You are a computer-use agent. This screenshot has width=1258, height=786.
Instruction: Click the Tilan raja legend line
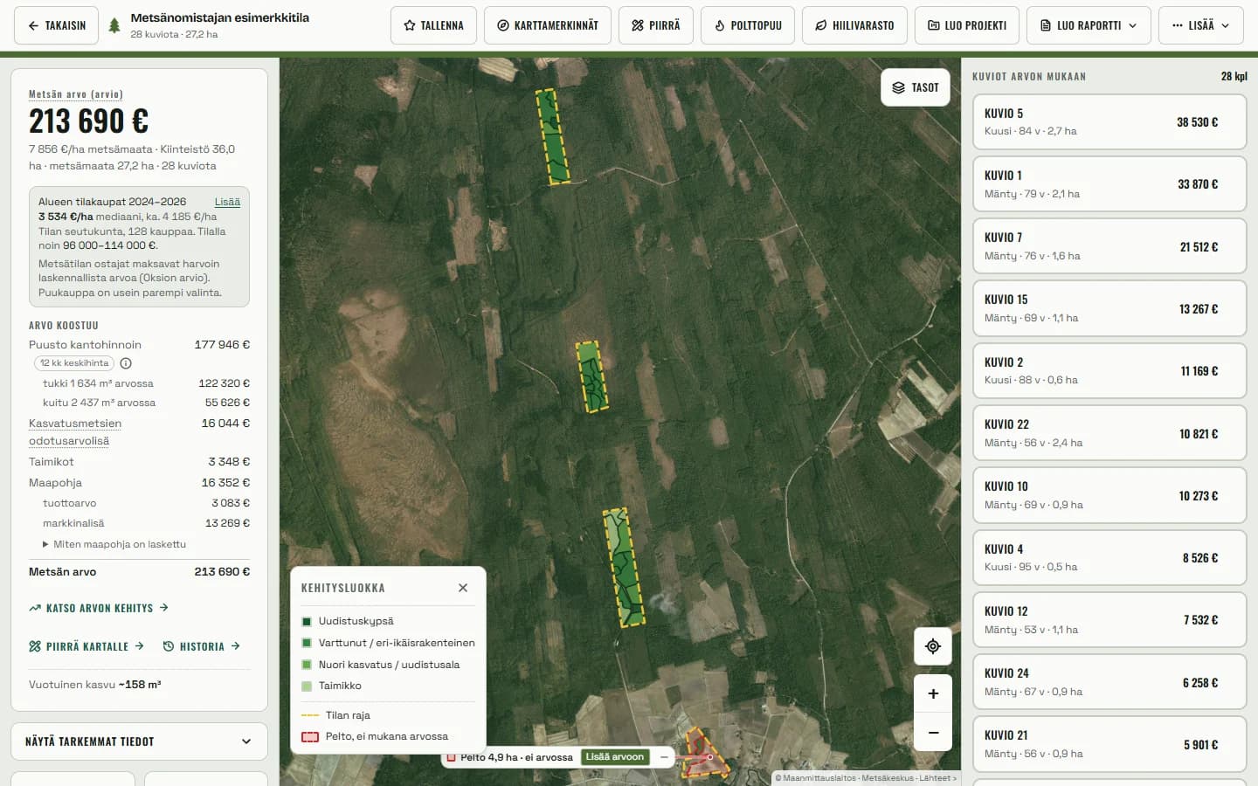click(310, 715)
